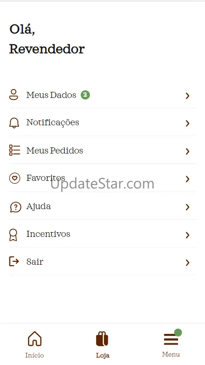Open the Início home tab
The image size is (205, 365).
coord(35,345)
